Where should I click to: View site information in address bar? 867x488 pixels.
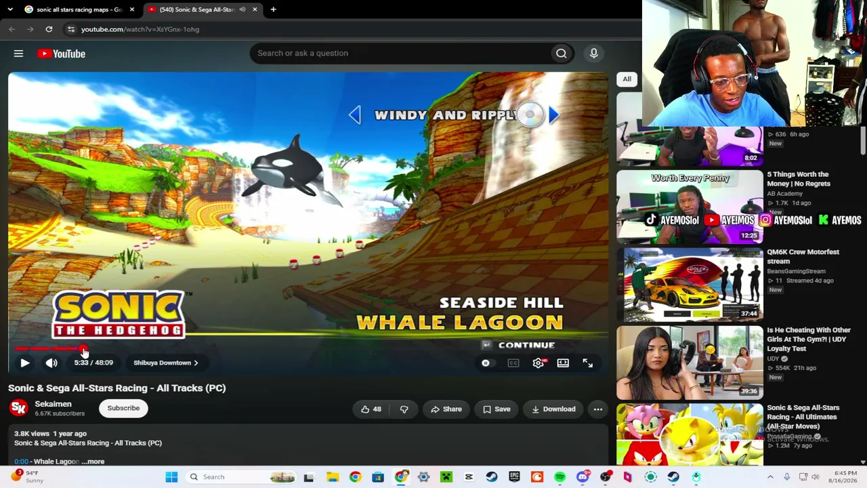[71, 29]
